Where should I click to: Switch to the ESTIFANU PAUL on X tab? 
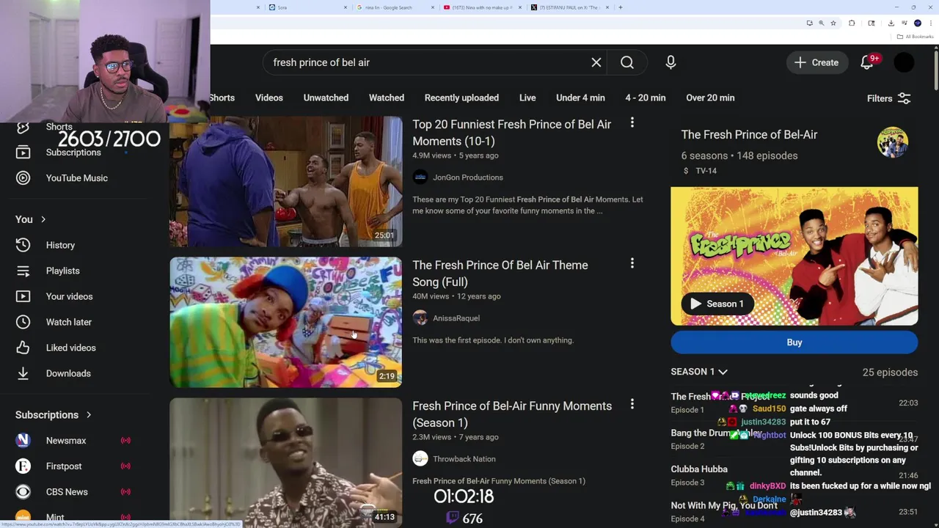point(569,7)
